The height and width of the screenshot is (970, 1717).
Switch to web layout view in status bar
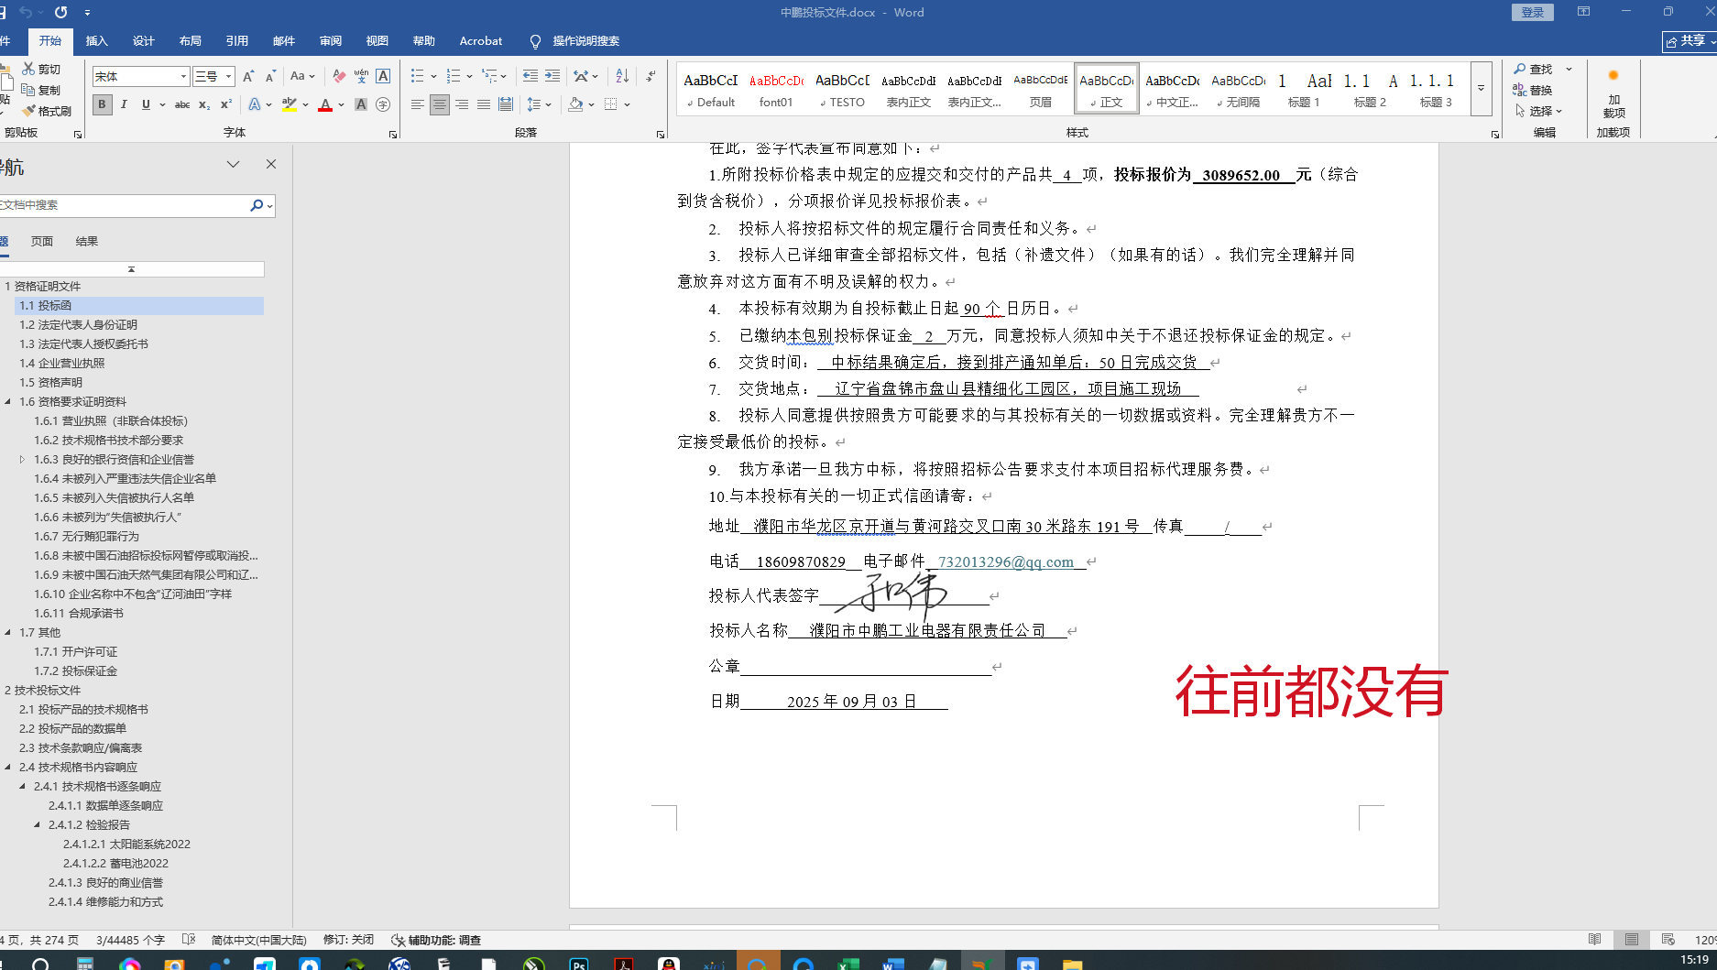tap(1668, 940)
